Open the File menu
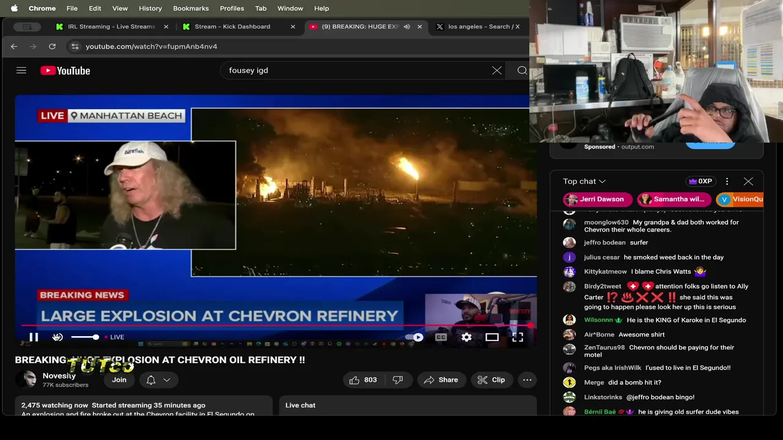Image resolution: width=783 pixels, height=440 pixels. (72, 8)
